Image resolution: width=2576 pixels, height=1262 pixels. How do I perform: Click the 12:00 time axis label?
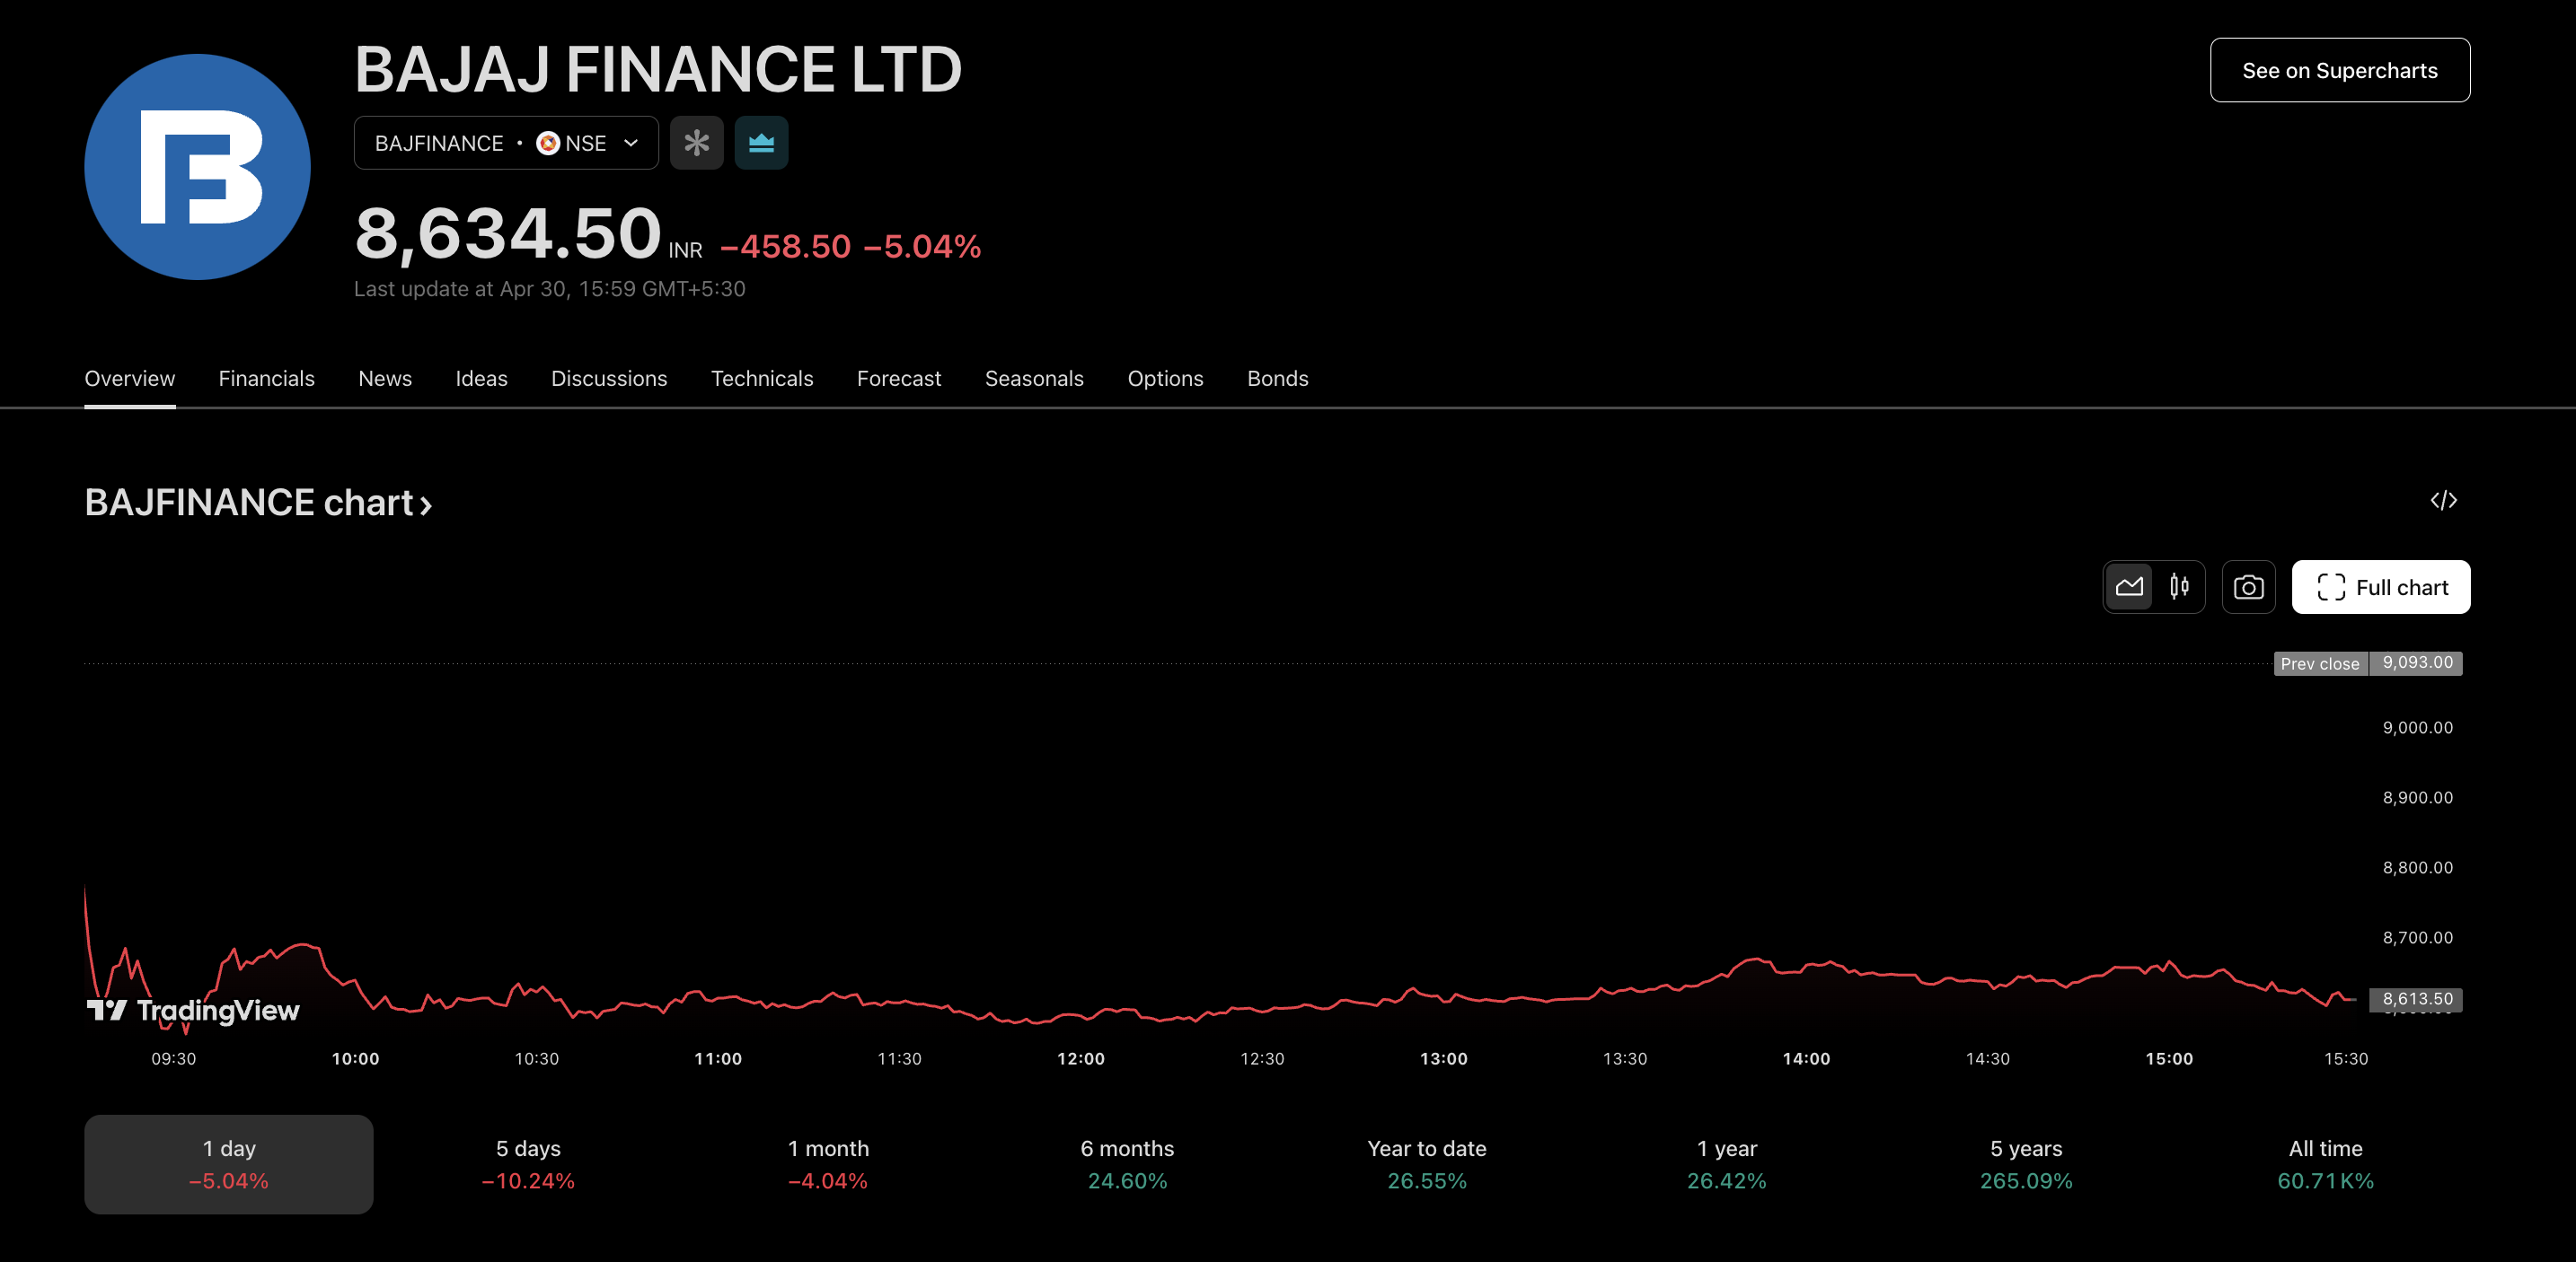[1081, 1058]
